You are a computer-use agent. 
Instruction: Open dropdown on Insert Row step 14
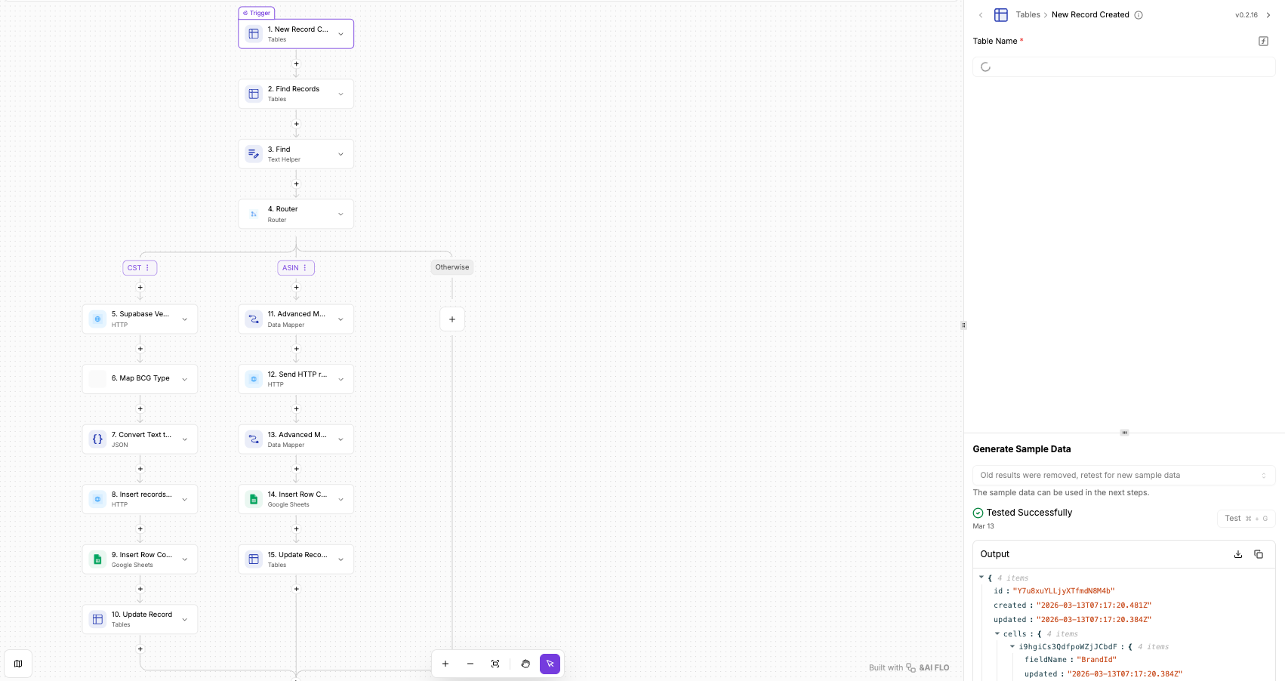point(341,499)
